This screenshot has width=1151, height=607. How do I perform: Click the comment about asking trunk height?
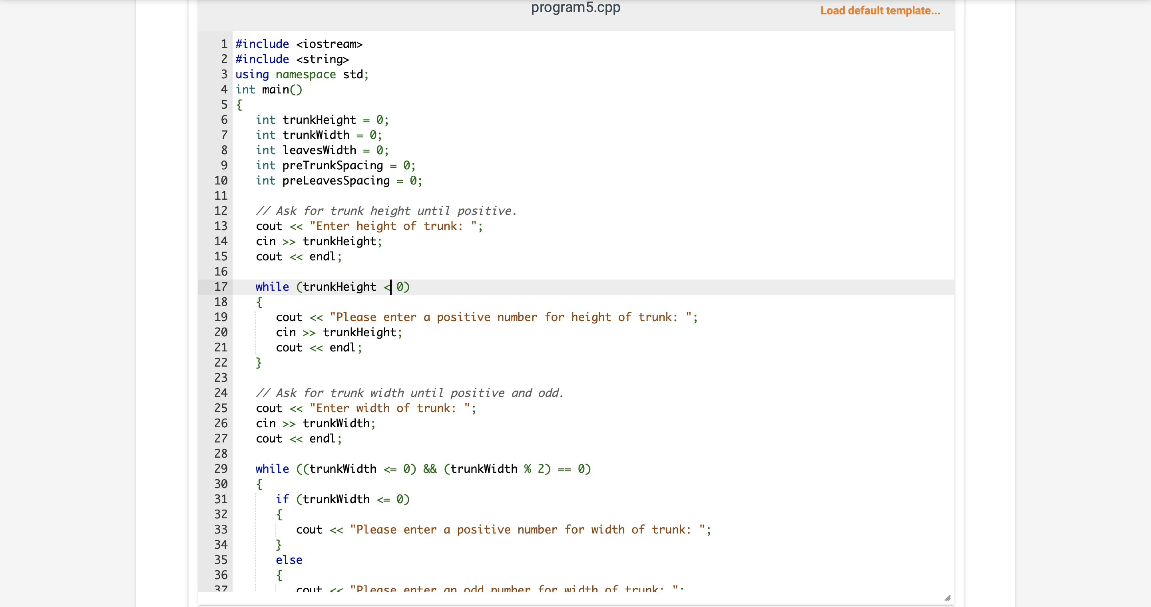[386, 211]
